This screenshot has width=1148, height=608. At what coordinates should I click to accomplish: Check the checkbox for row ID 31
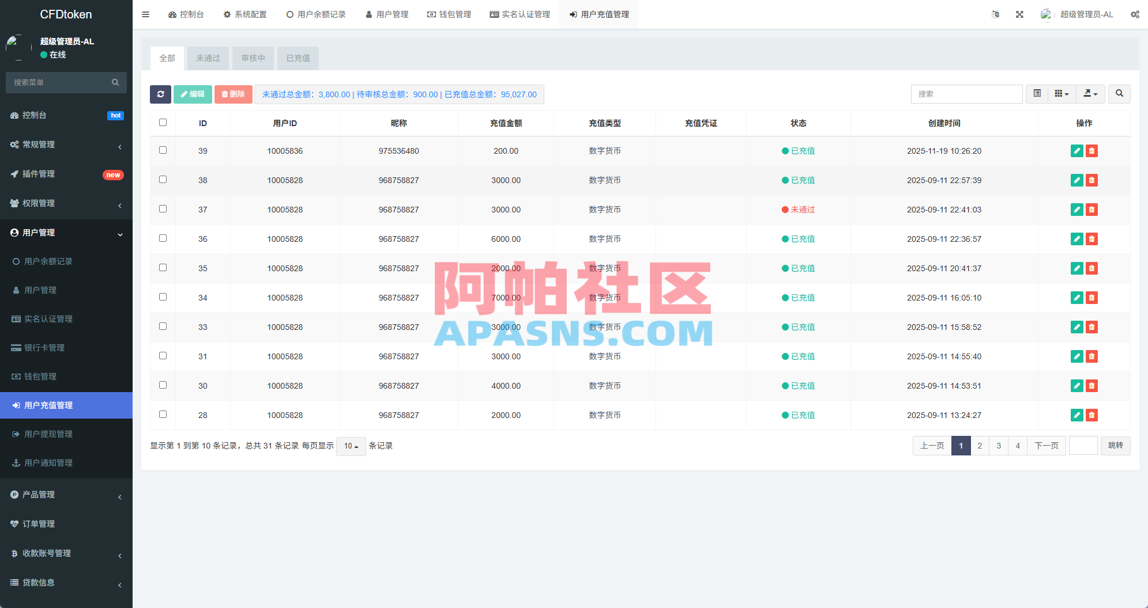163,356
